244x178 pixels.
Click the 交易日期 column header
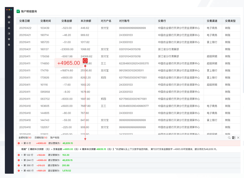pos(24,21)
